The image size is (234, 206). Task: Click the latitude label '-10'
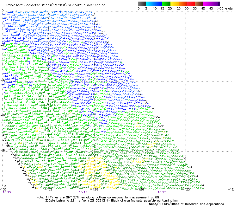3,186
